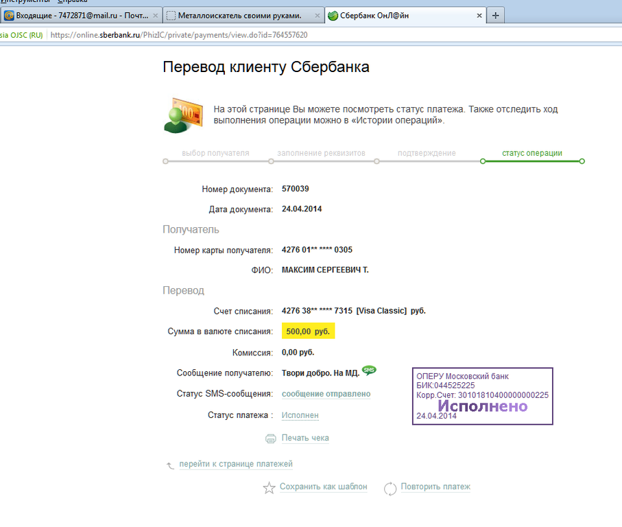Click the Sberbank green tab favicon
Image resolution: width=622 pixels, height=527 pixels.
click(333, 16)
